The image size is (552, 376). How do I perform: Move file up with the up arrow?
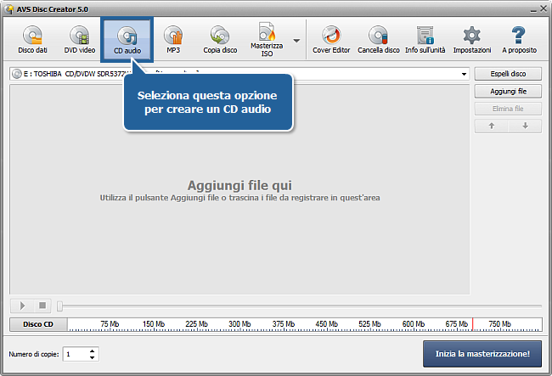[492, 126]
